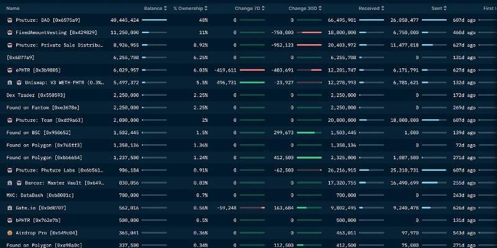Click the First In column header
Viewport: 497px width, 248px height.
[x=490, y=9]
